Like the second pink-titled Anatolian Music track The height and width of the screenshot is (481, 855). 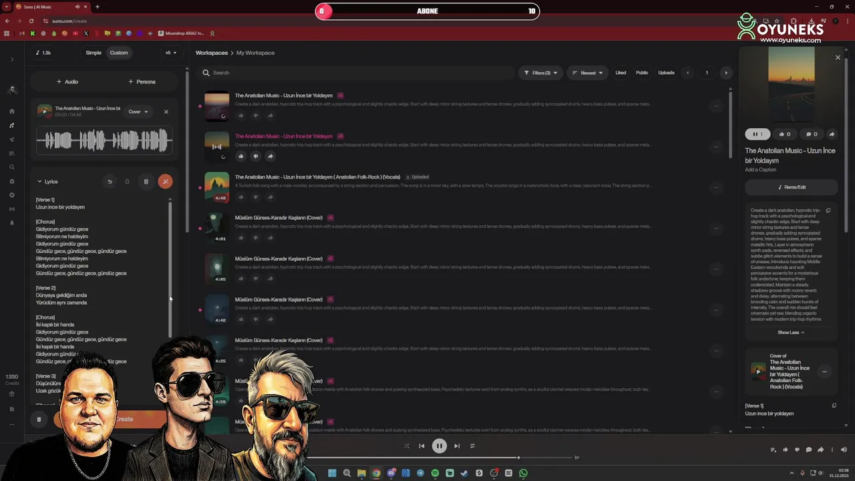click(241, 156)
